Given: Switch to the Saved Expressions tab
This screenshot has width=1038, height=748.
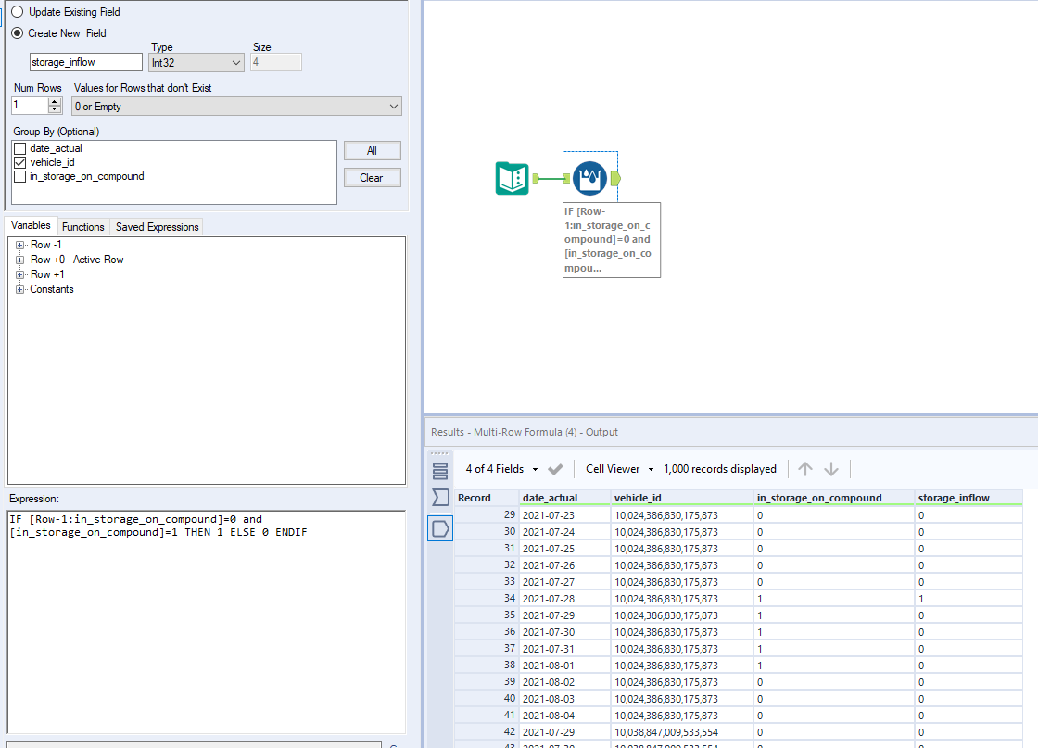Looking at the screenshot, I should [x=156, y=226].
